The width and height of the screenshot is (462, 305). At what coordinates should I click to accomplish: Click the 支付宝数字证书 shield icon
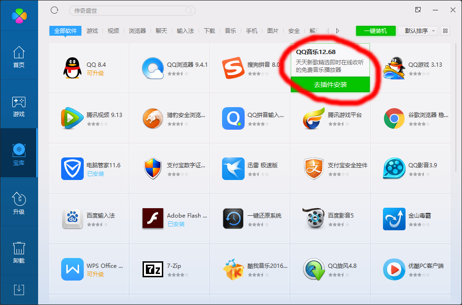[152, 169]
